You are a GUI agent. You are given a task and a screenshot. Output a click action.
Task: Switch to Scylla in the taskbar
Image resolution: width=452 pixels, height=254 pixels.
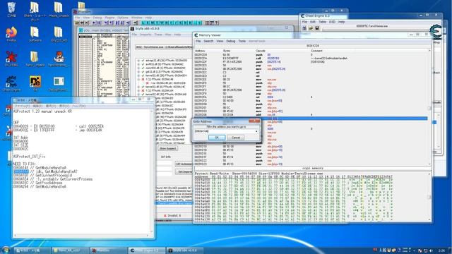pyautogui.click(x=184, y=250)
